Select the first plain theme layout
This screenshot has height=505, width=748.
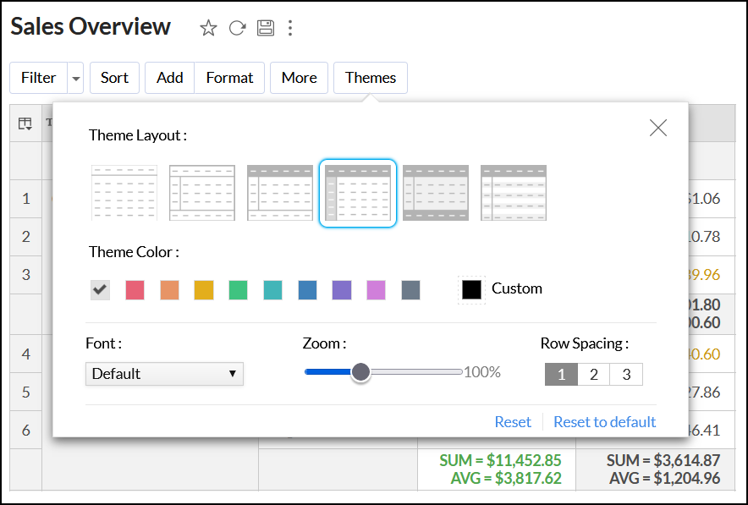124,193
